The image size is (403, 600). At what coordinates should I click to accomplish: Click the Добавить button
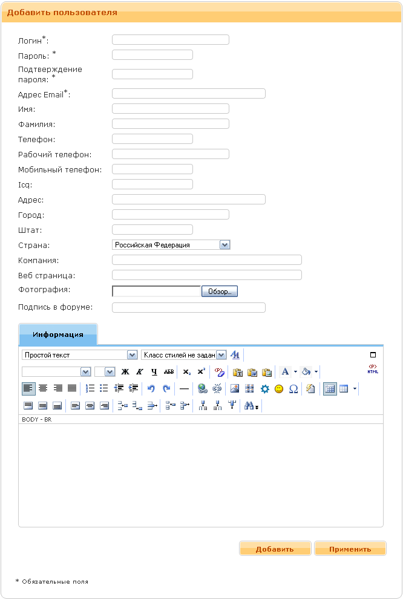tap(275, 549)
